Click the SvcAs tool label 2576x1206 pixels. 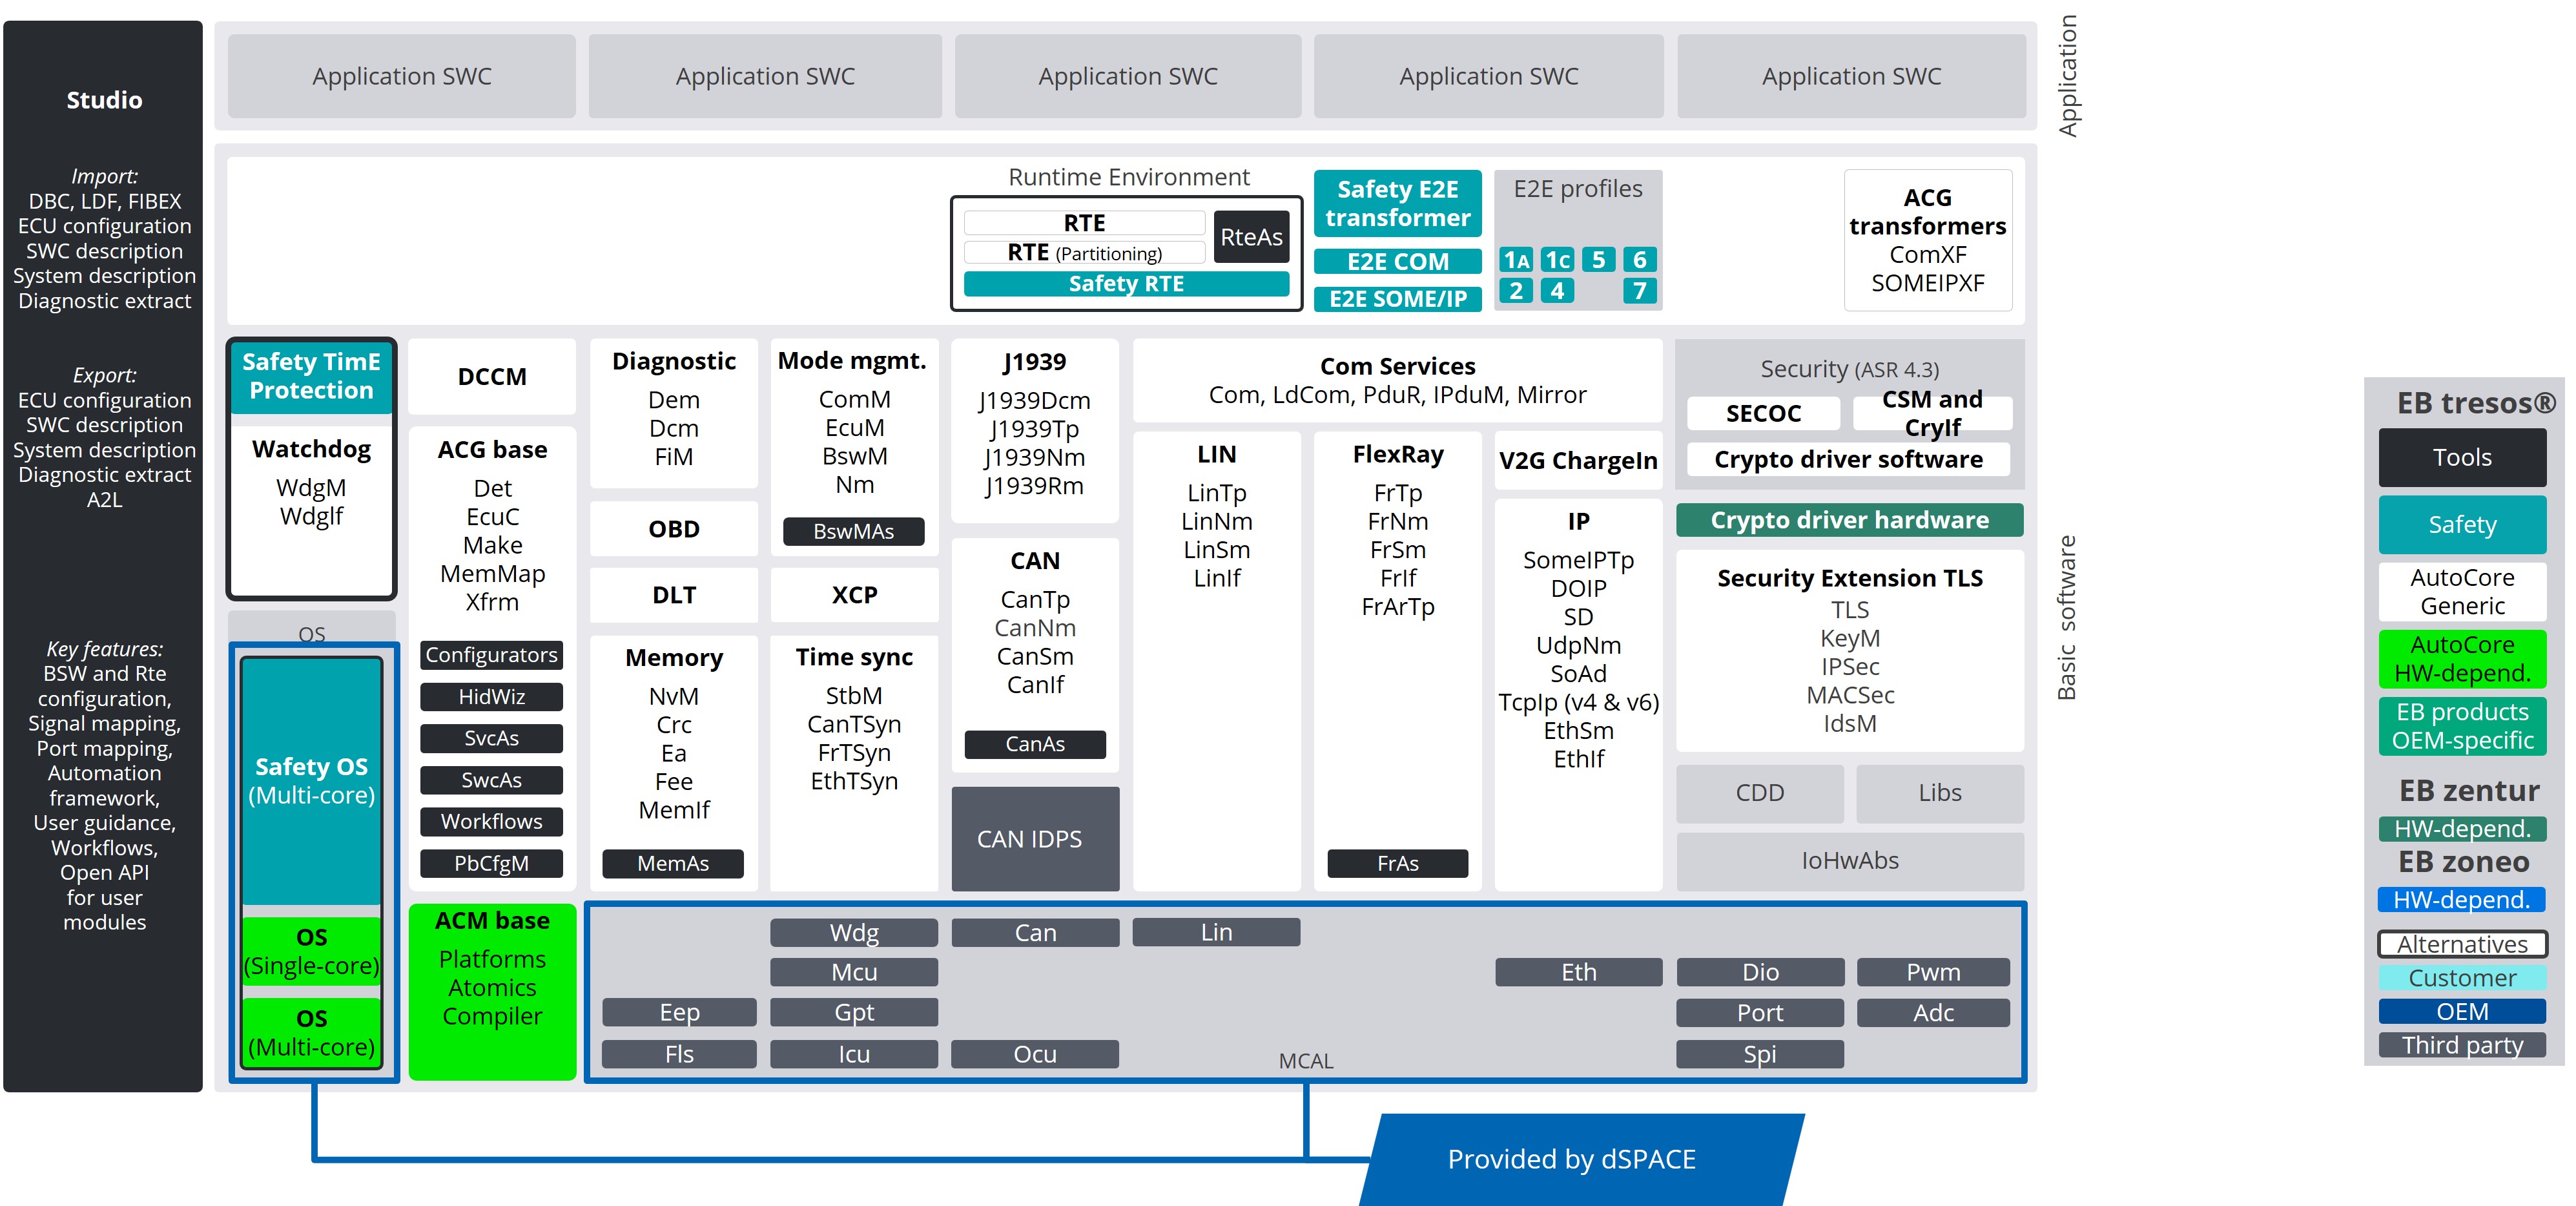pyautogui.click(x=491, y=738)
